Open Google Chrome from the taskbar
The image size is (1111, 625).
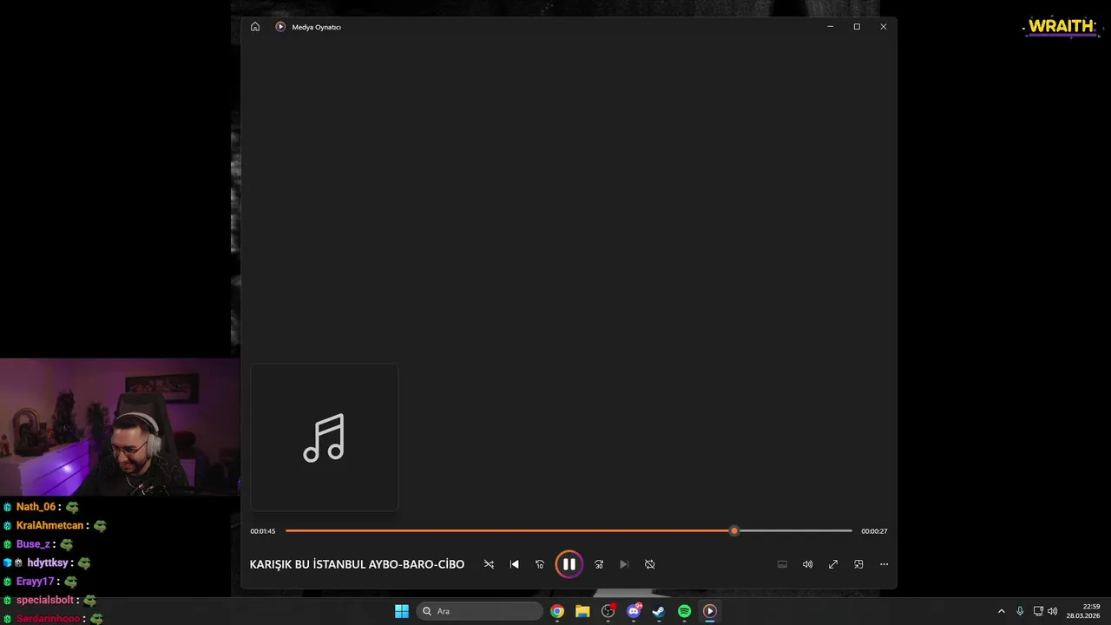557,611
